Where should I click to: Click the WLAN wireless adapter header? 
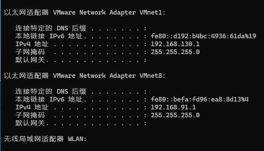pos(45,139)
